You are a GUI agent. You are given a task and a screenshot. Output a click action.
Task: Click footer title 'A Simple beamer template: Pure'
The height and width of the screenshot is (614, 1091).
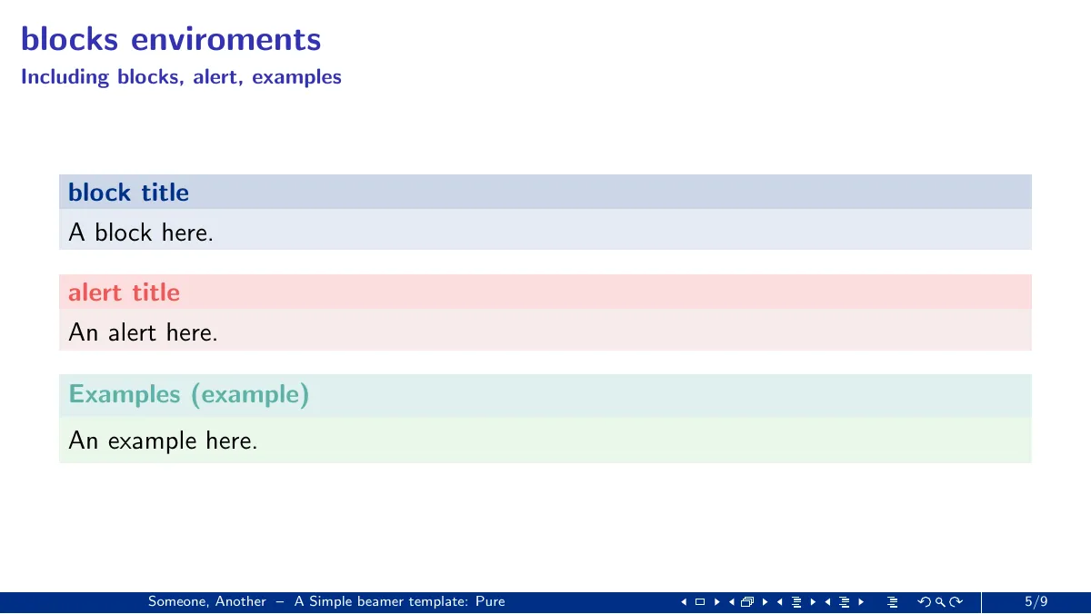[x=400, y=601]
